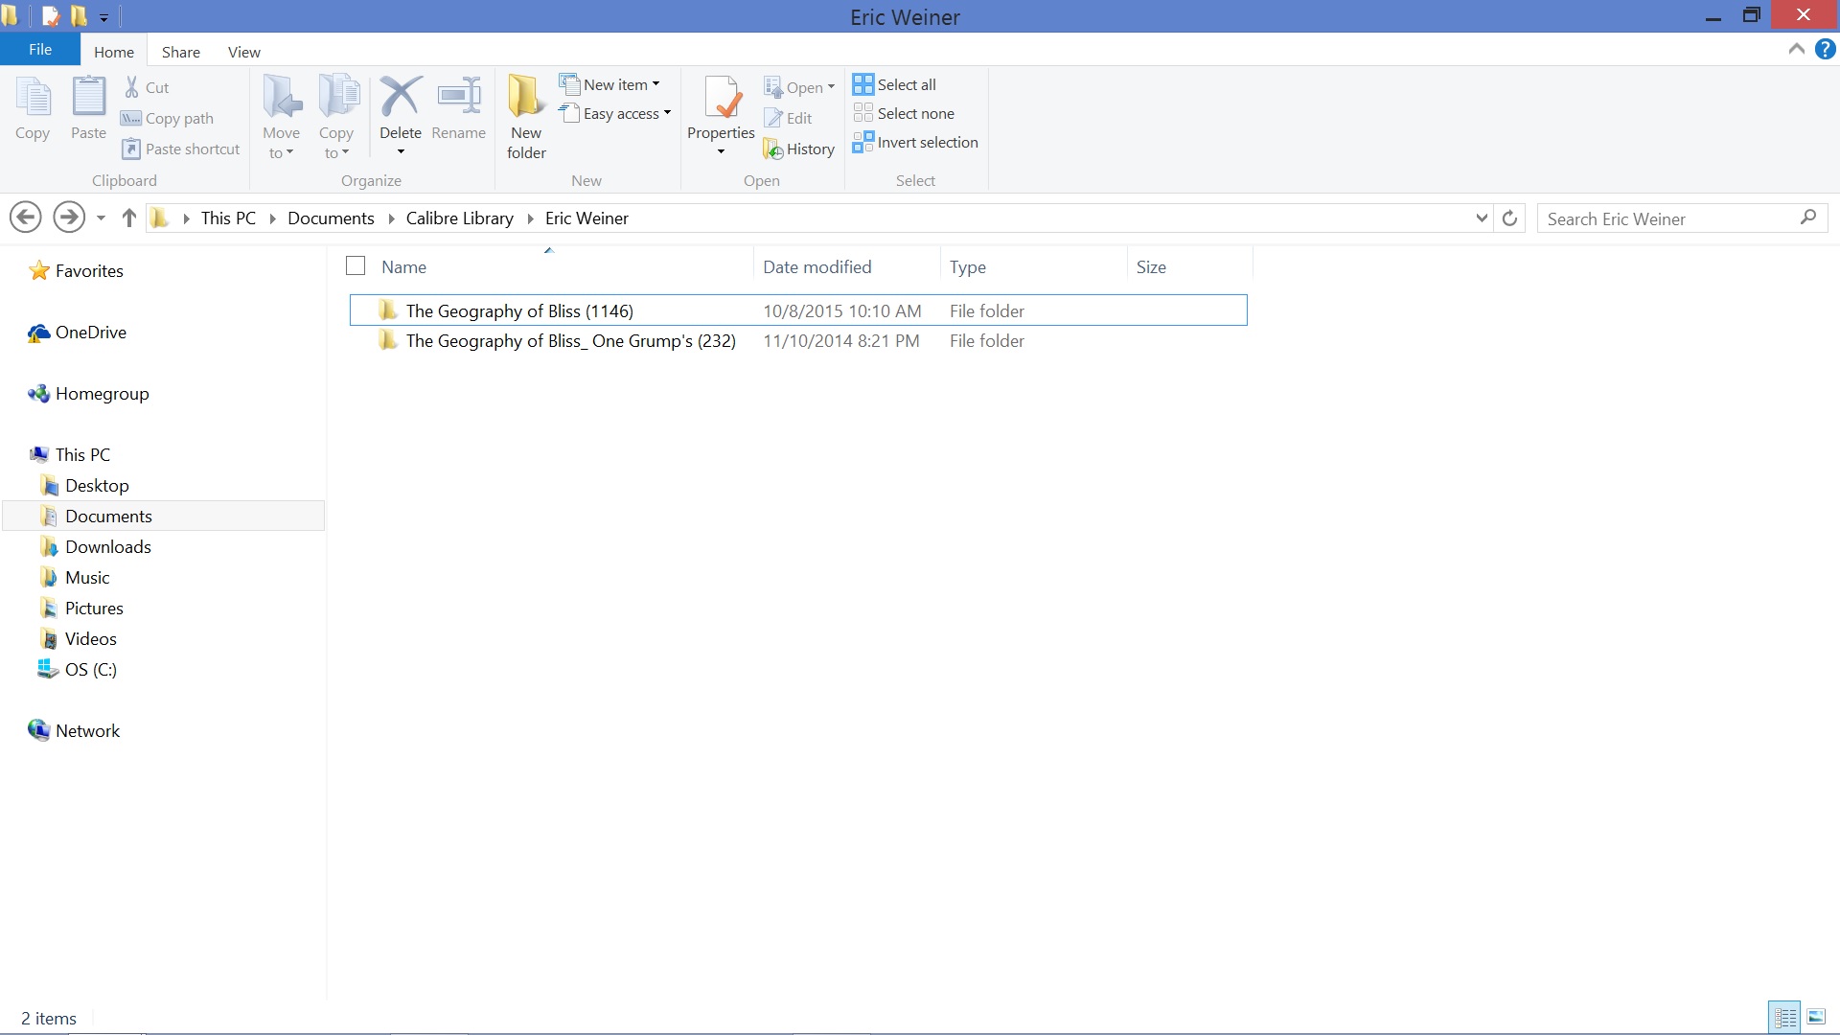The width and height of the screenshot is (1840, 1035).
Task: Open the Properties icon in ribbon
Action: click(x=721, y=99)
